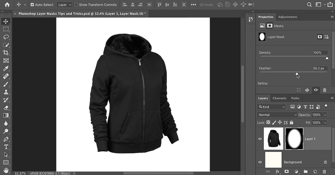Click the Align left edges icon
Screen dimensions: 335x175
pyautogui.click(x=125, y=5)
